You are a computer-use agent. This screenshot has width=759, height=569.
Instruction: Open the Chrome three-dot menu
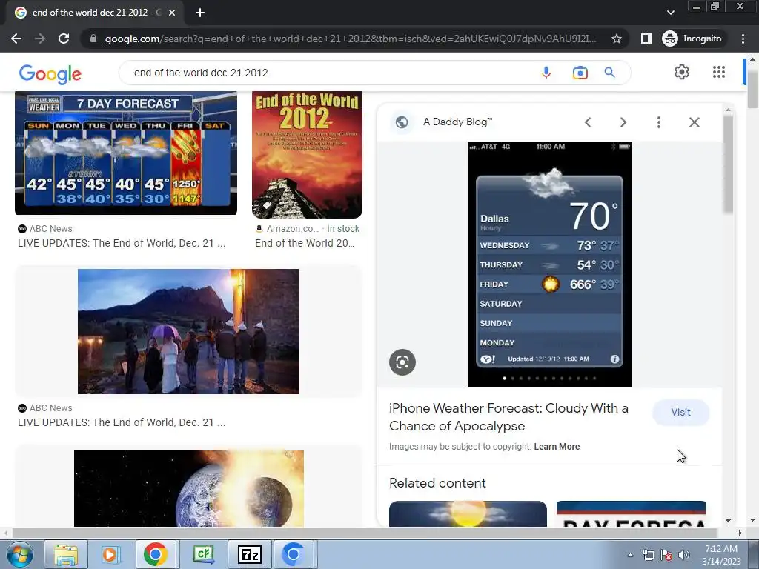(743, 39)
